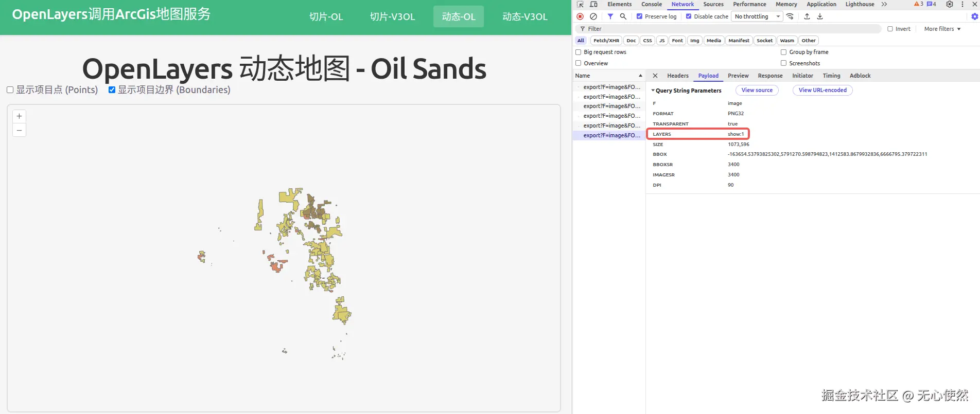This screenshot has height=414, width=980.
Task: Open the Adblock tab
Action: tap(860, 76)
